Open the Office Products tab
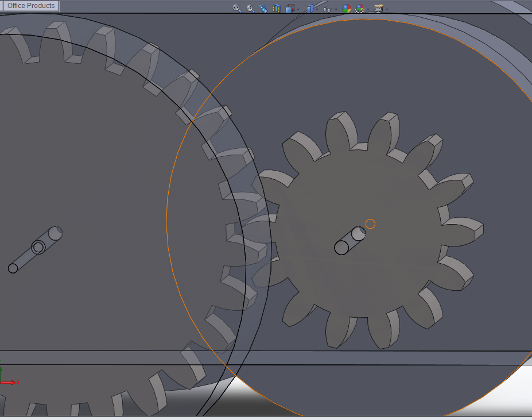 31,6
